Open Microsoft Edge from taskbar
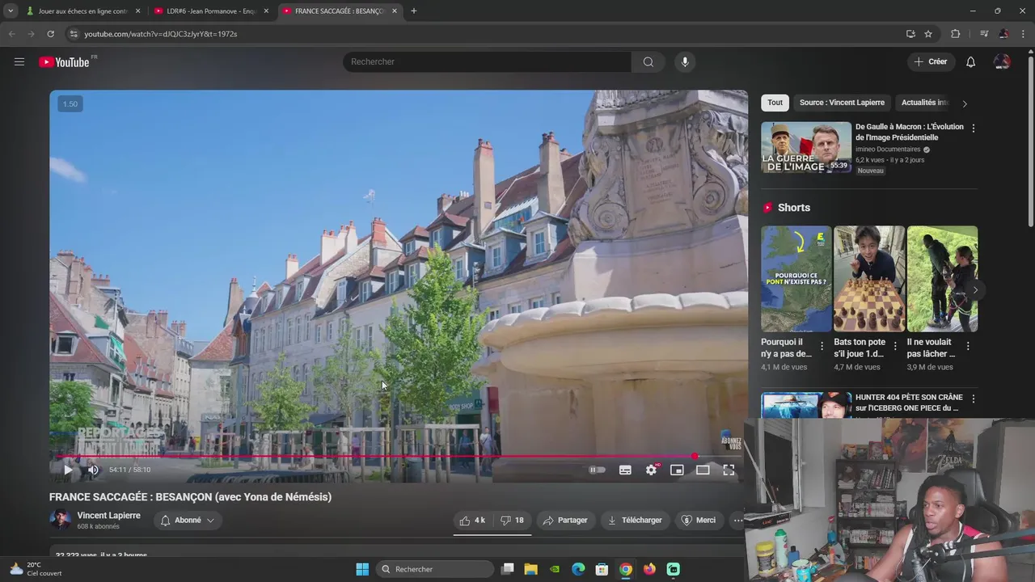This screenshot has width=1035, height=582. (578, 569)
